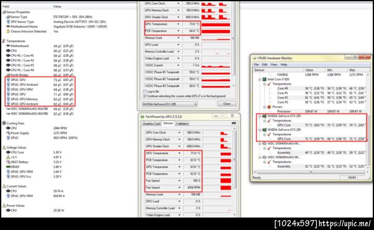Collapse the Intel Core i7 920 node
The height and width of the screenshot is (230, 374).
click(260, 79)
